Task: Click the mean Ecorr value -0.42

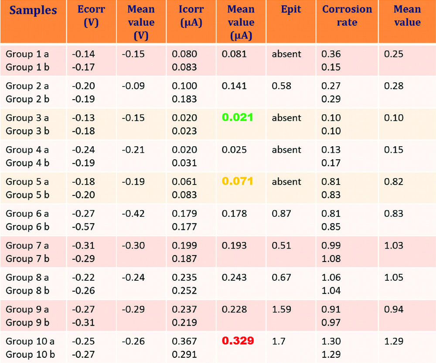Action: [133, 214]
